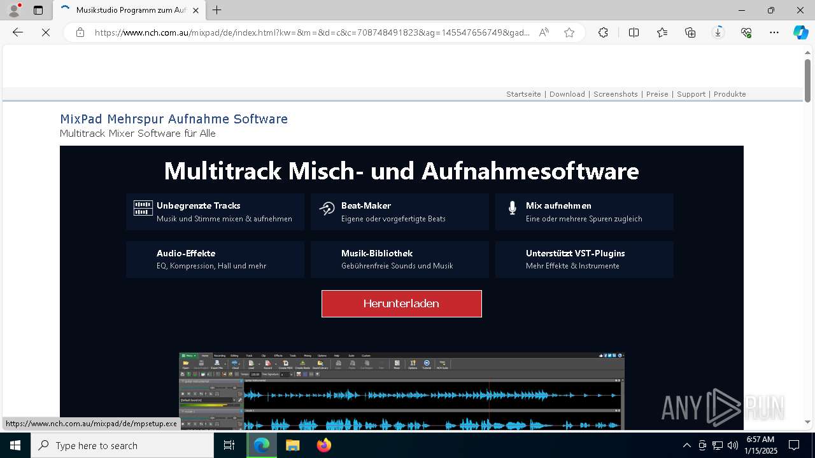Click MixPad Mehrspur Aufnahme Software heading
815x458 pixels.
click(x=174, y=119)
